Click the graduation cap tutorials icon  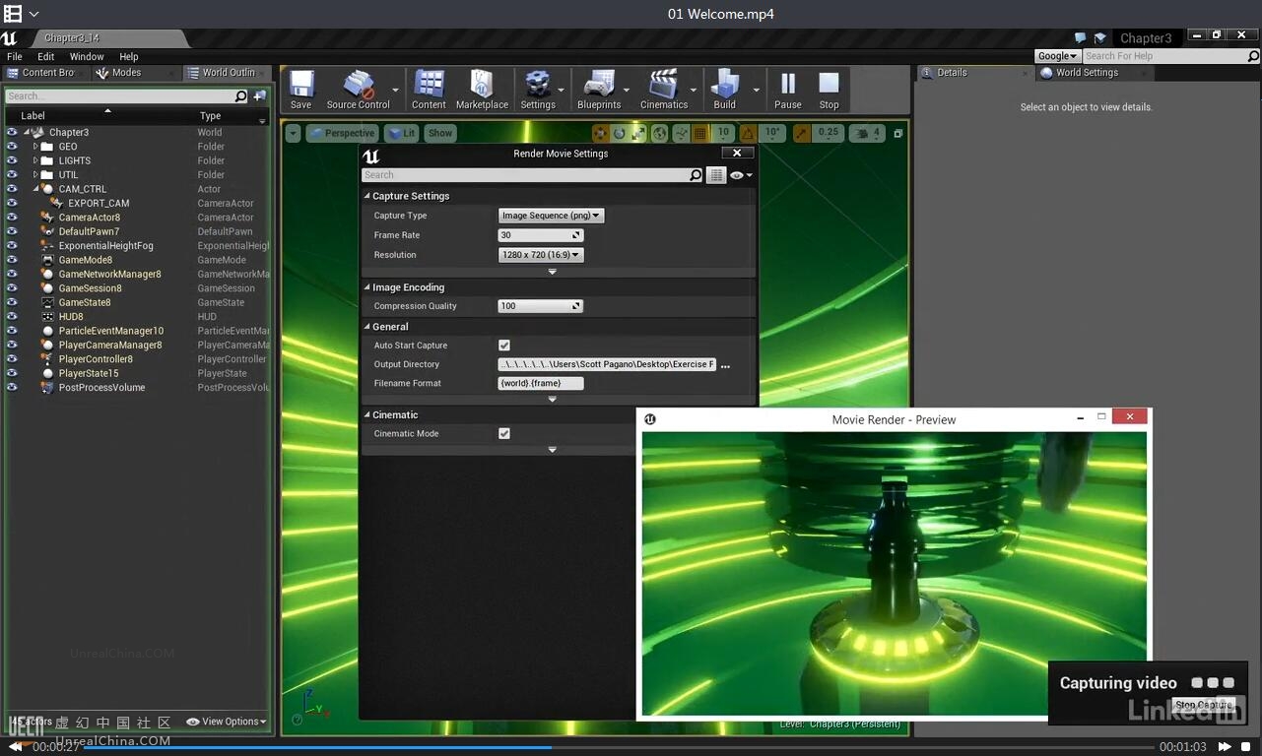tap(1100, 38)
